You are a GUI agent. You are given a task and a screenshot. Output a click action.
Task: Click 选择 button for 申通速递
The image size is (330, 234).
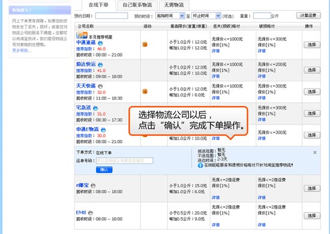[x=311, y=45]
